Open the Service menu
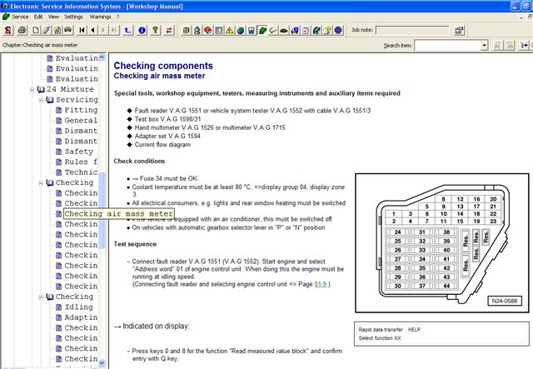533x369 pixels. (x=20, y=17)
